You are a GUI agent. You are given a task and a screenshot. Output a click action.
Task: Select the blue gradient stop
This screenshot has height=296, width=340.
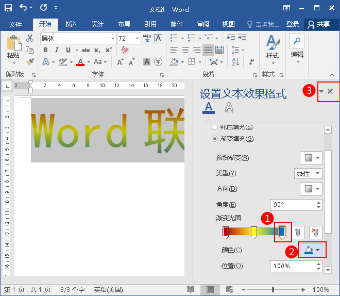point(282,232)
